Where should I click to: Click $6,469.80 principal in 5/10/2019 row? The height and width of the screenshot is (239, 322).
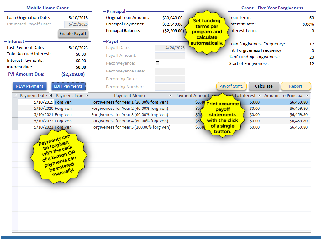click(286, 102)
